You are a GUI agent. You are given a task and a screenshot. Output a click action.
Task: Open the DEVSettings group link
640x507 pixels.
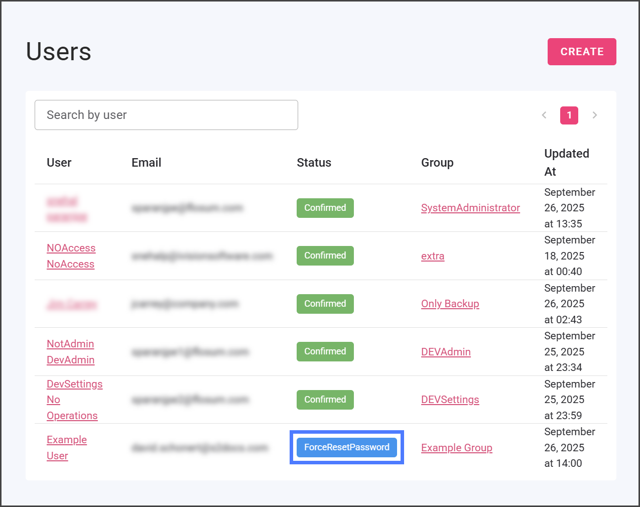pyautogui.click(x=450, y=400)
